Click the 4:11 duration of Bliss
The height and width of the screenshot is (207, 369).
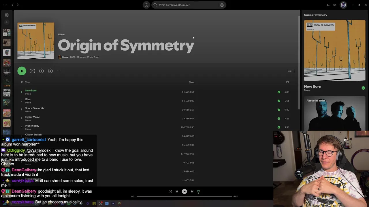point(287,101)
